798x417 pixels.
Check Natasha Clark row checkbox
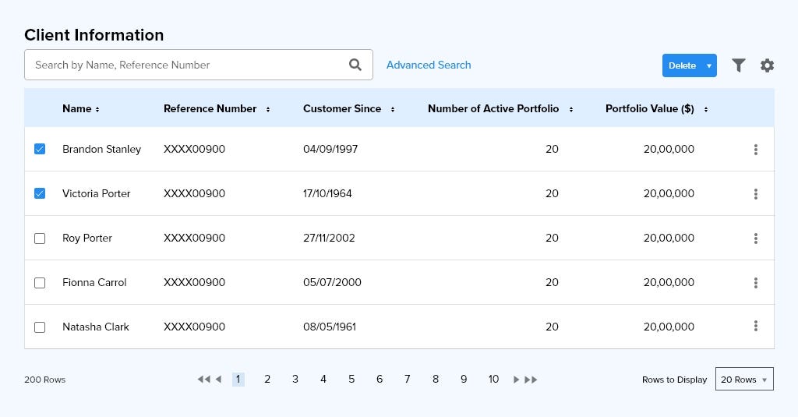[40, 327]
